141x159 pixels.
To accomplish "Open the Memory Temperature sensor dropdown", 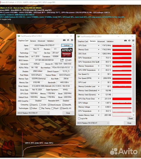I will point(98,66).
